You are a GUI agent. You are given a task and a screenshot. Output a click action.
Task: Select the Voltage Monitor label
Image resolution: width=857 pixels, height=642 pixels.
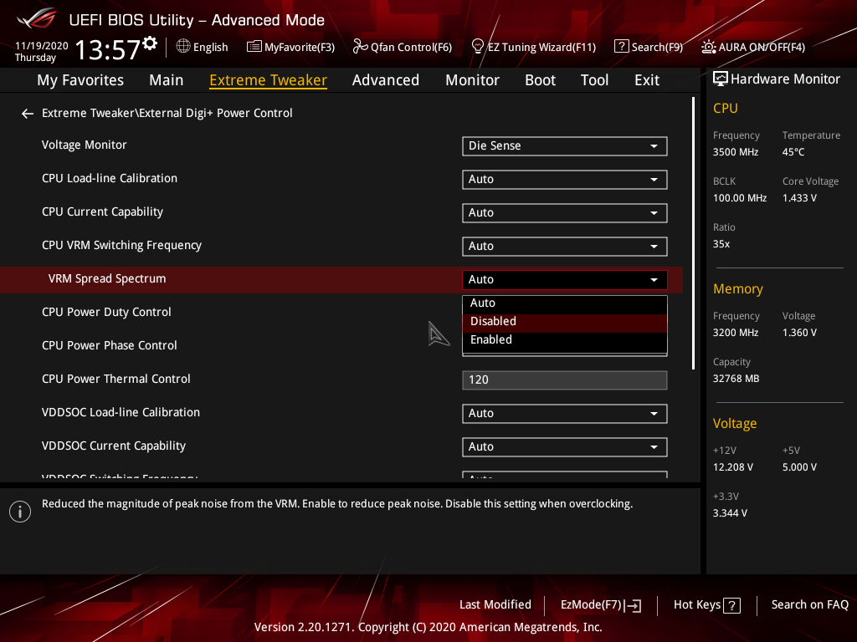pyautogui.click(x=85, y=145)
